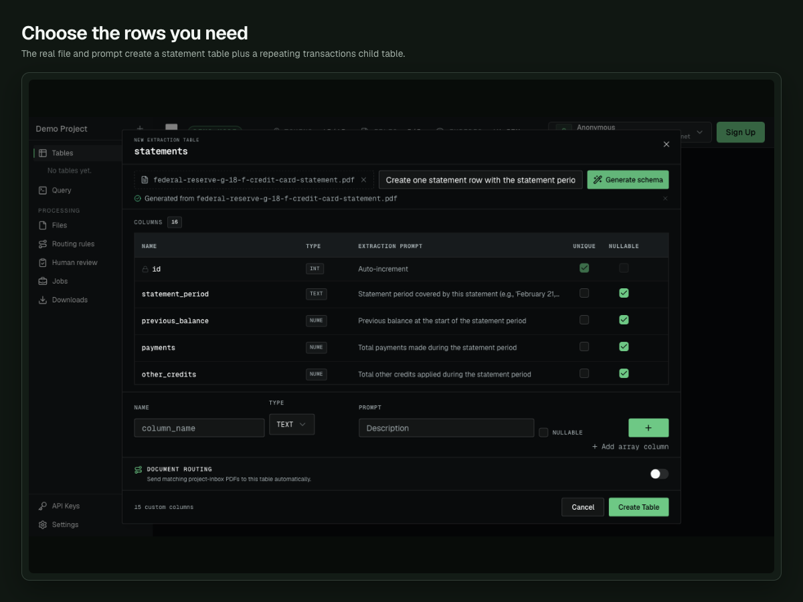Click the Settings gear icon
The height and width of the screenshot is (602, 803).
(x=43, y=525)
